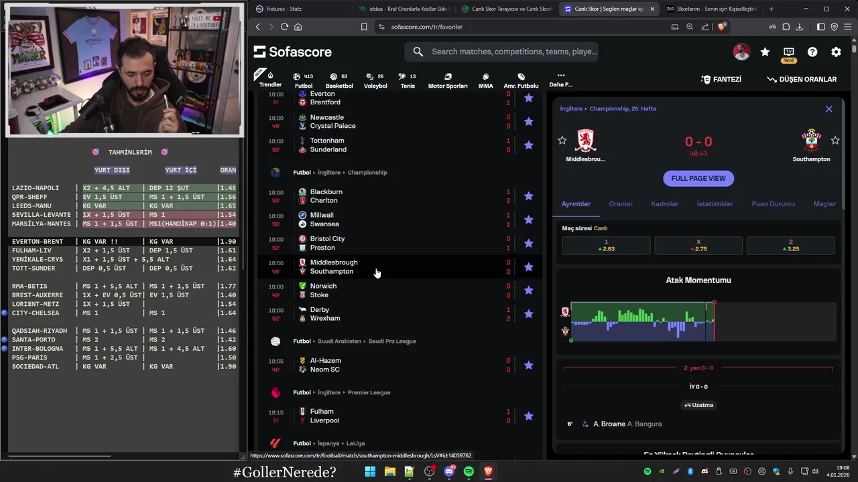Toggle favorite star for Millwall vs Swansea
The width and height of the screenshot is (858, 482).
pyautogui.click(x=528, y=220)
